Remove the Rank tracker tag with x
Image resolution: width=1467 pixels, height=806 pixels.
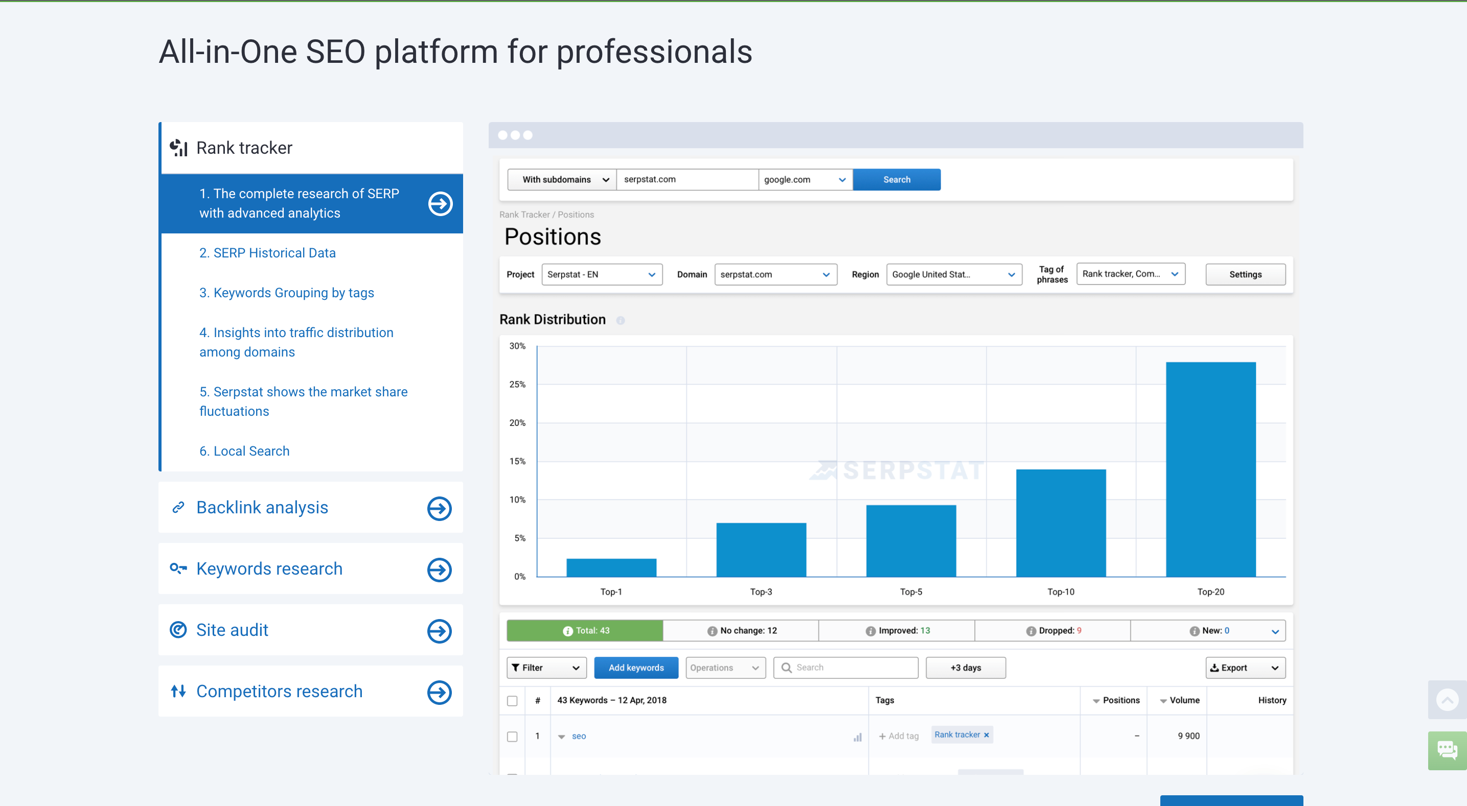coord(987,735)
